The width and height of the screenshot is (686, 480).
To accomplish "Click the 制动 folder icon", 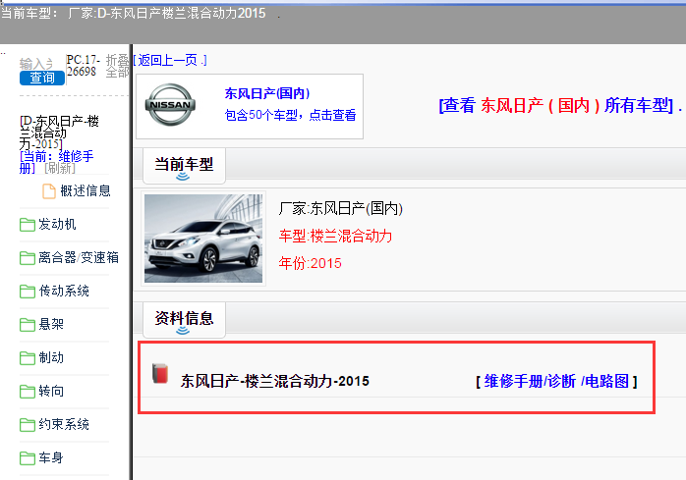I will pyautogui.click(x=28, y=358).
